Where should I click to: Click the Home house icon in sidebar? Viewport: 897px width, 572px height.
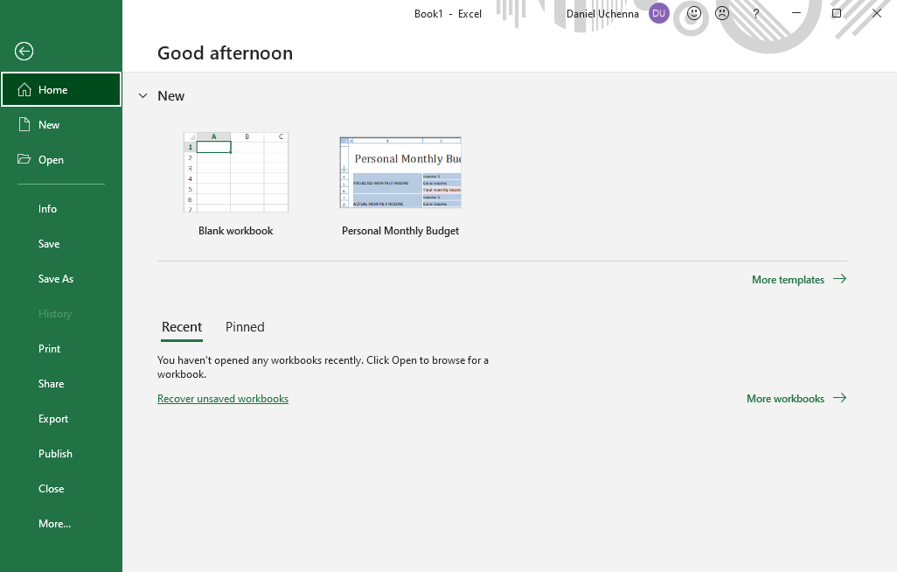(x=24, y=90)
